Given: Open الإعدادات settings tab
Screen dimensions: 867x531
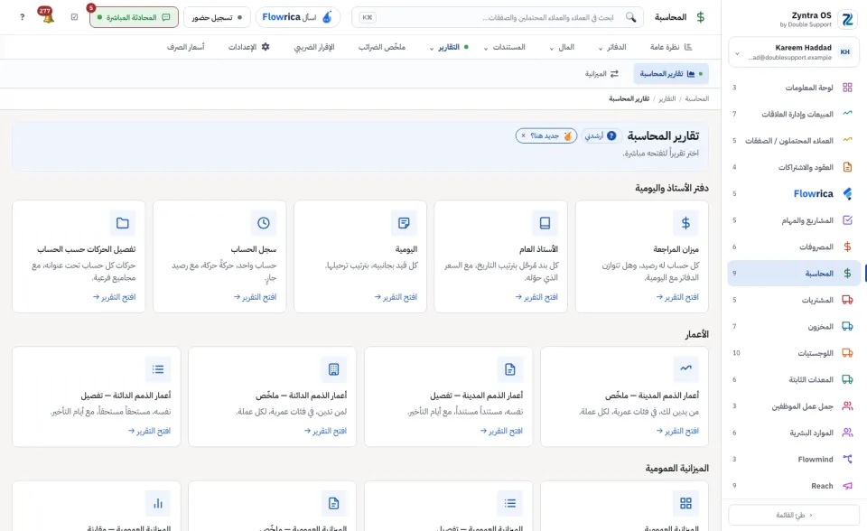Looking at the screenshot, I should tap(249, 47).
